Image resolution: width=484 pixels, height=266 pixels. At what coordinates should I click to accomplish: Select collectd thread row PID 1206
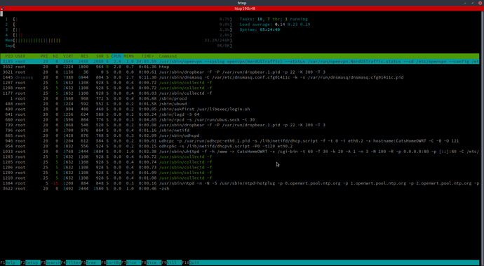[x=239, y=167]
